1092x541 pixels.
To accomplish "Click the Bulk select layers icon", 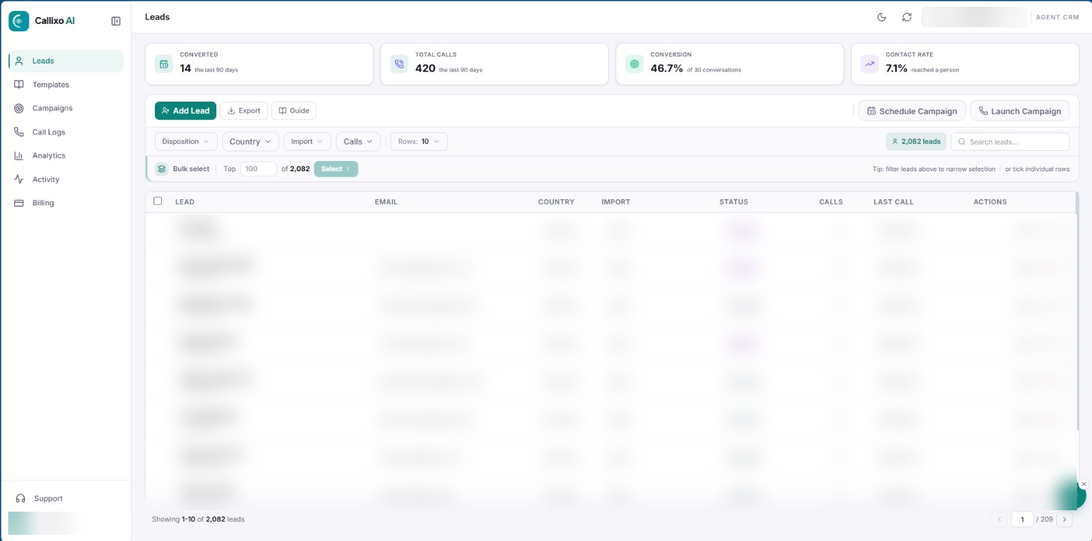I will click(162, 169).
